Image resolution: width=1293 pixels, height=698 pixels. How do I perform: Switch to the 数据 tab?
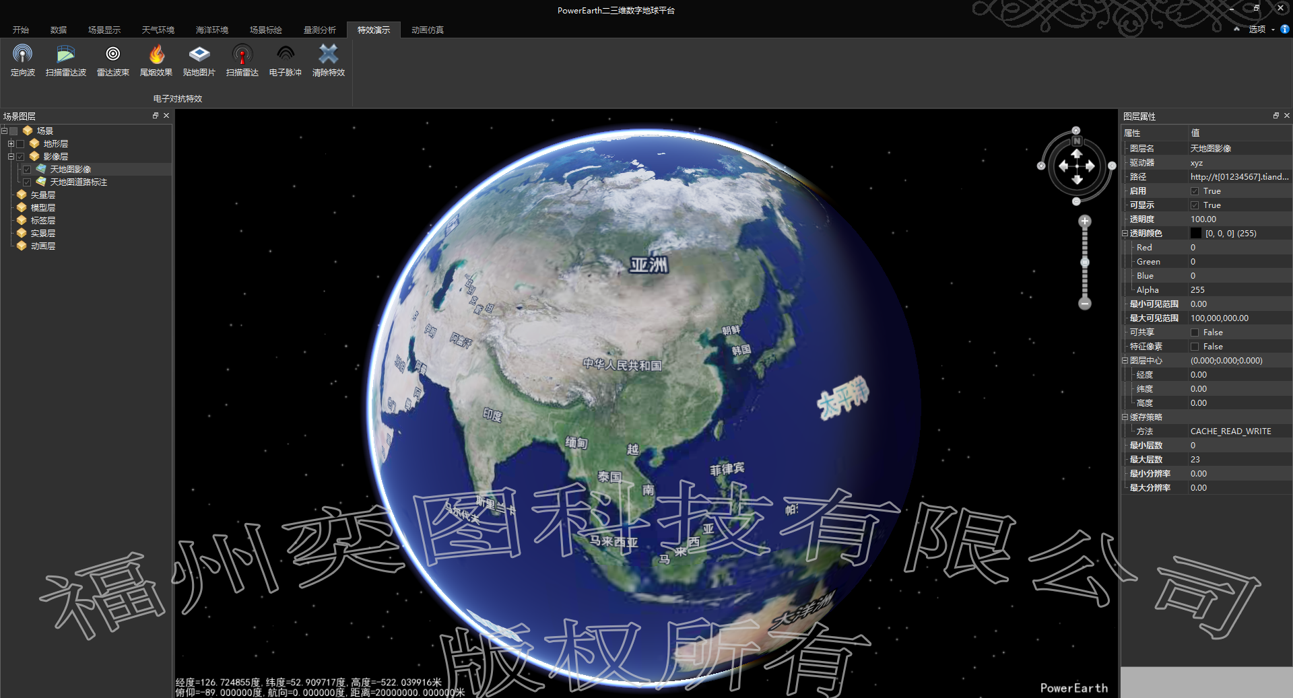click(x=58, y=30)
